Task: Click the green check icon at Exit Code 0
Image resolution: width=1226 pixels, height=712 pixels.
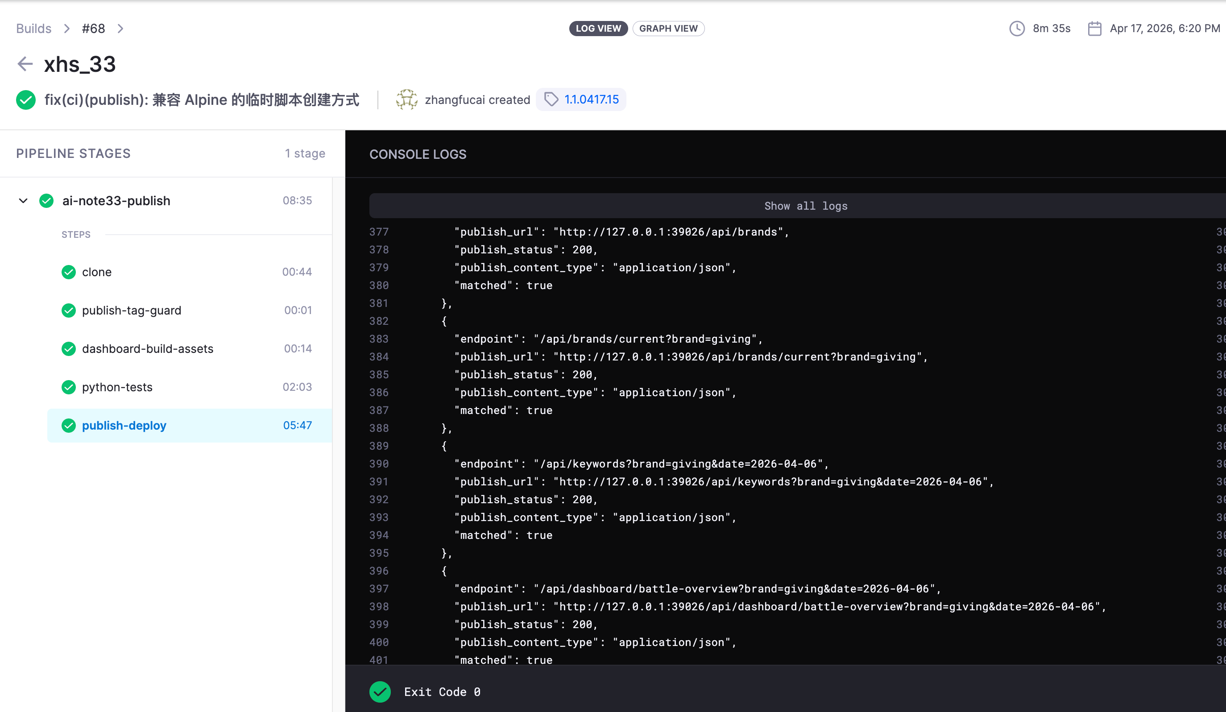Action: click(380, 691)
